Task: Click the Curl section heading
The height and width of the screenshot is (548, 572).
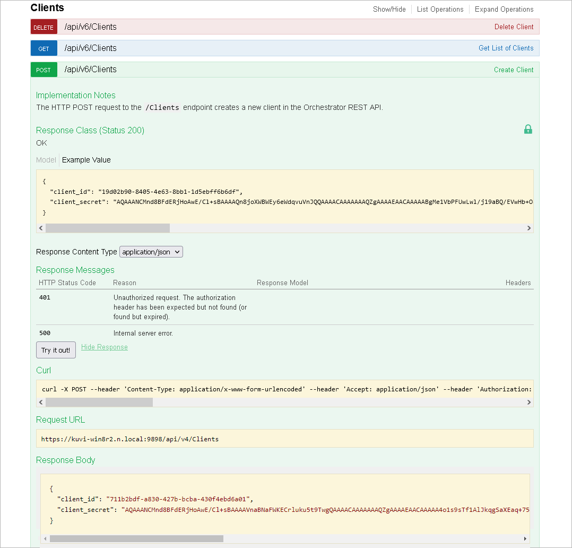Action: pyautogui.click(x=44, y=370)
